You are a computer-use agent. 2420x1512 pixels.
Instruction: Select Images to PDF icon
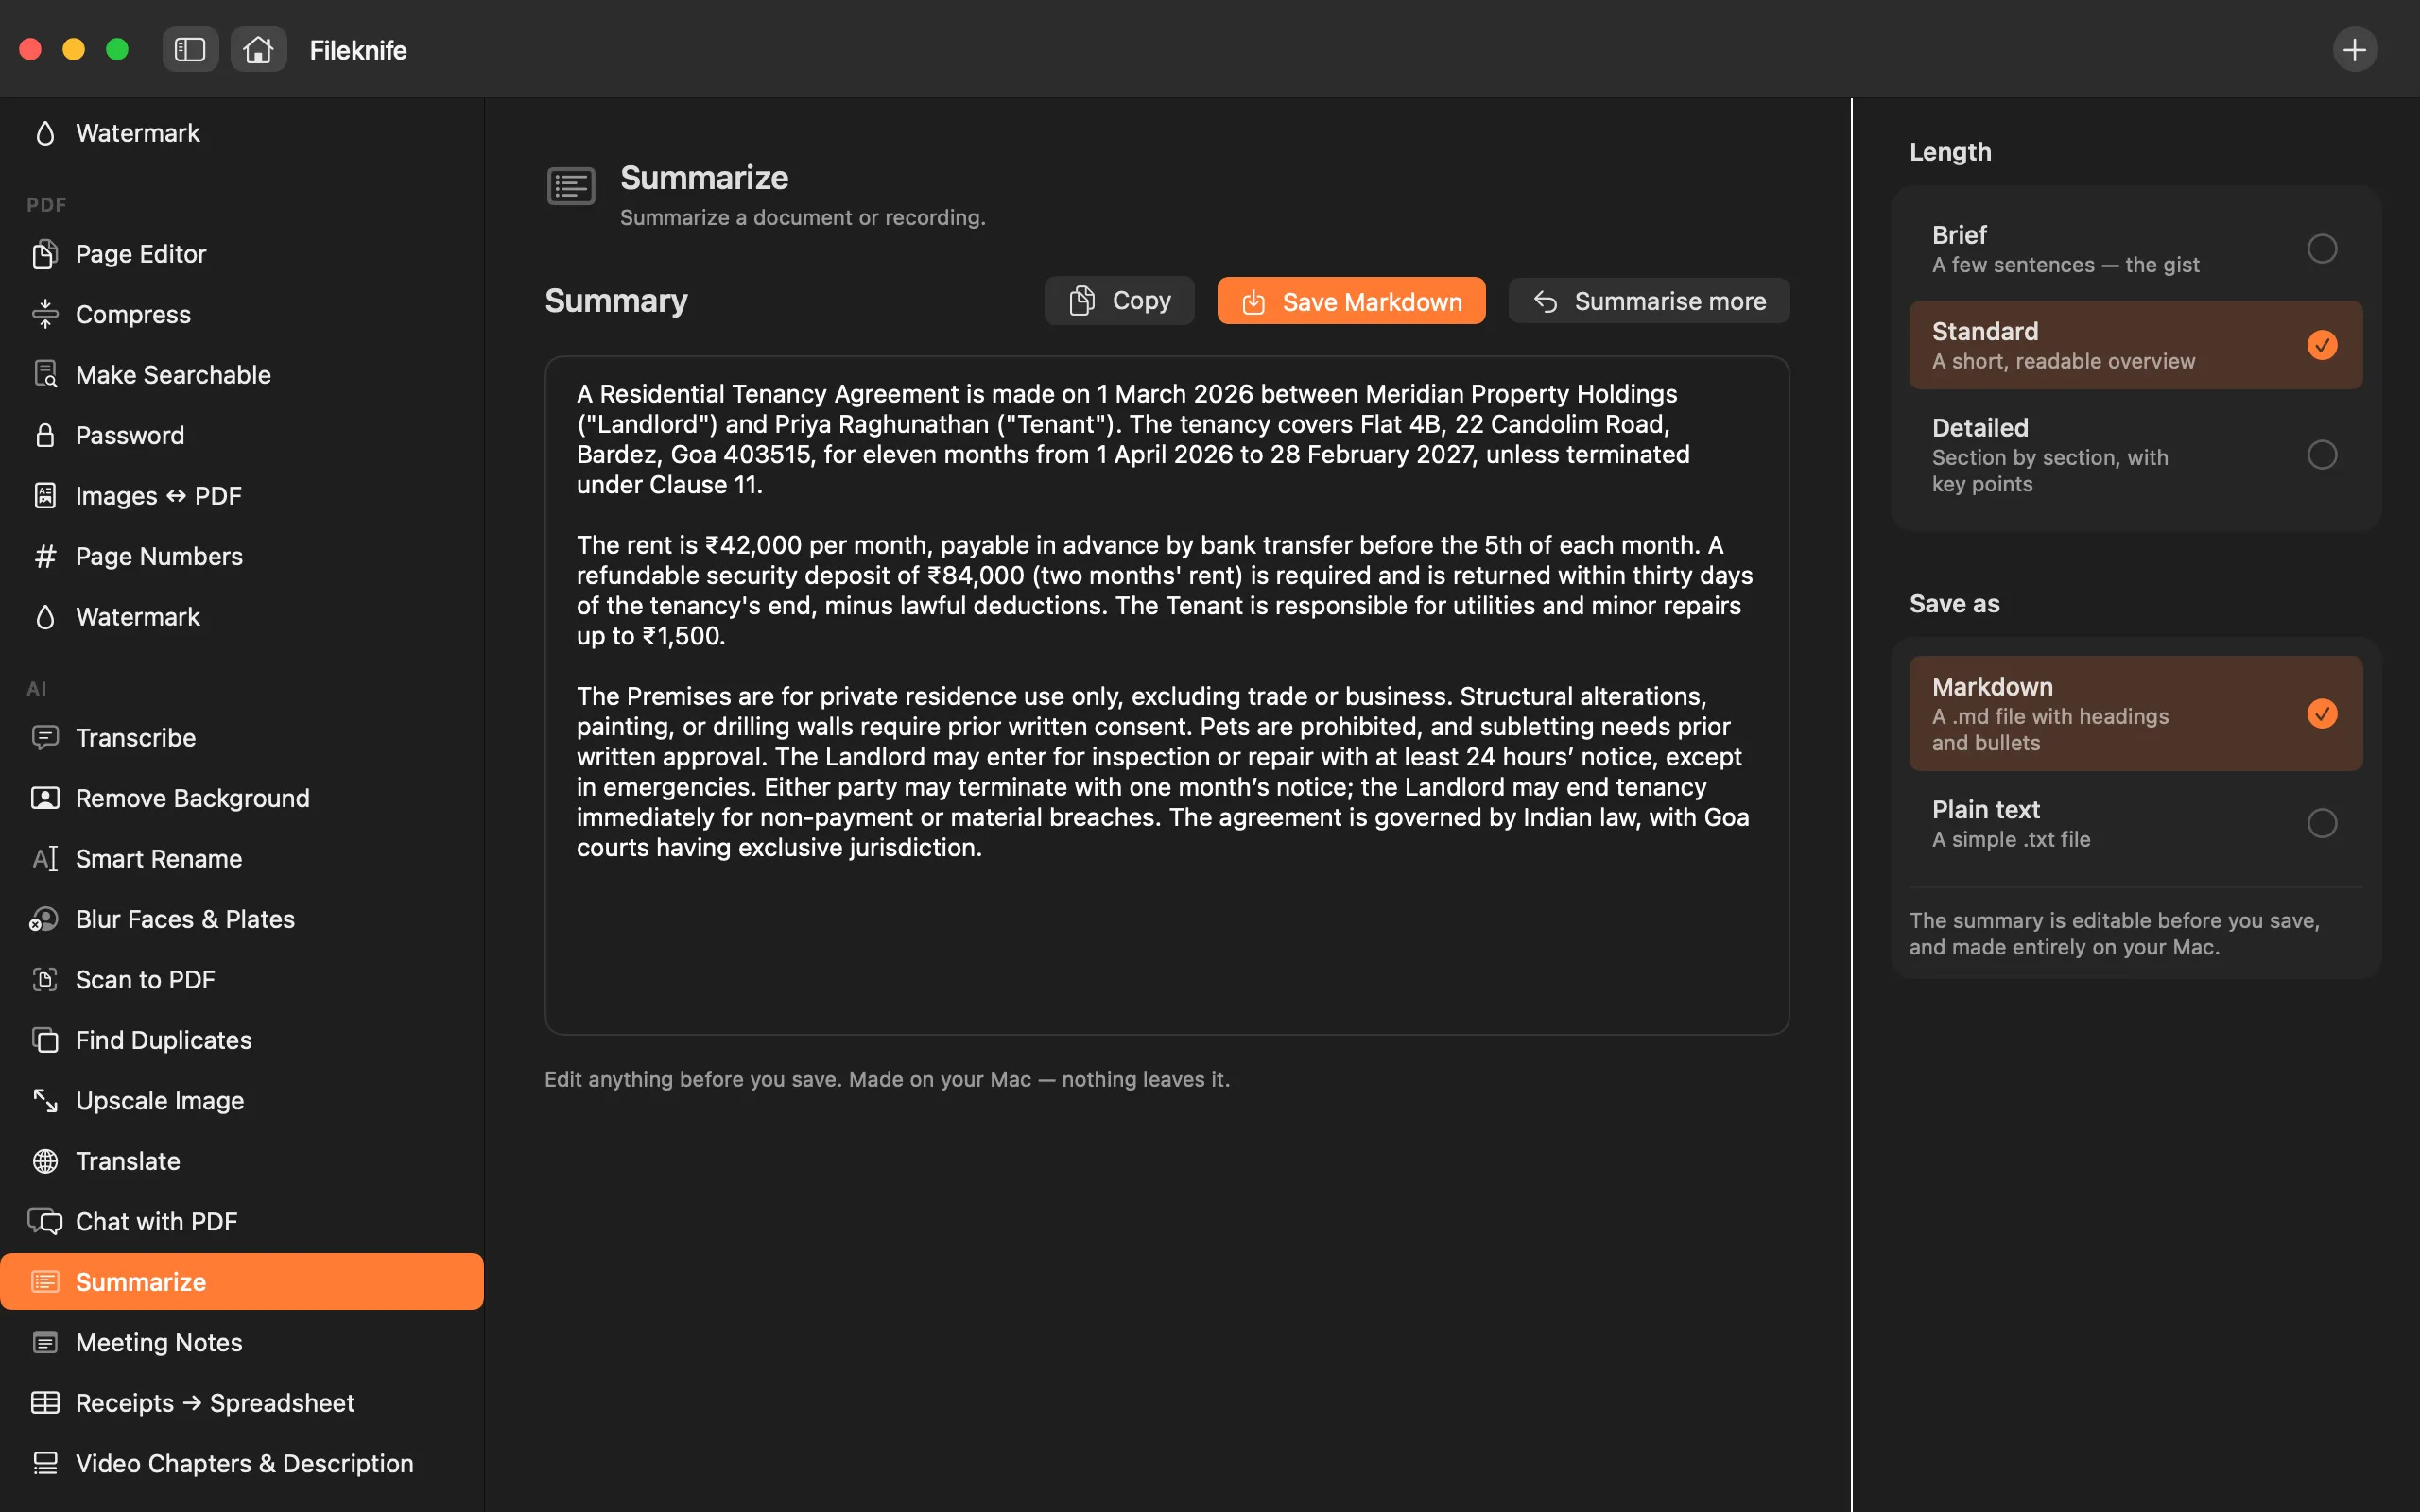45,495
